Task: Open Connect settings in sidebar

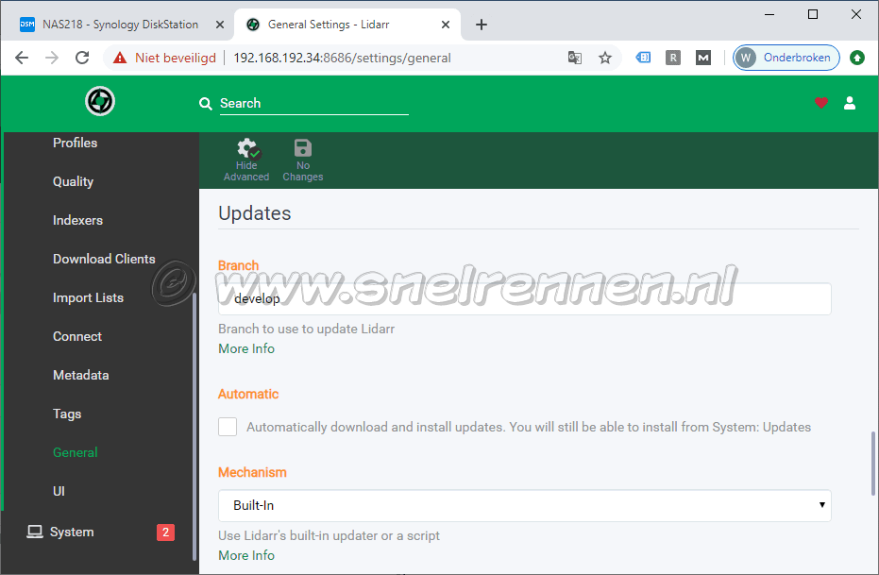Action: (77, 336)
